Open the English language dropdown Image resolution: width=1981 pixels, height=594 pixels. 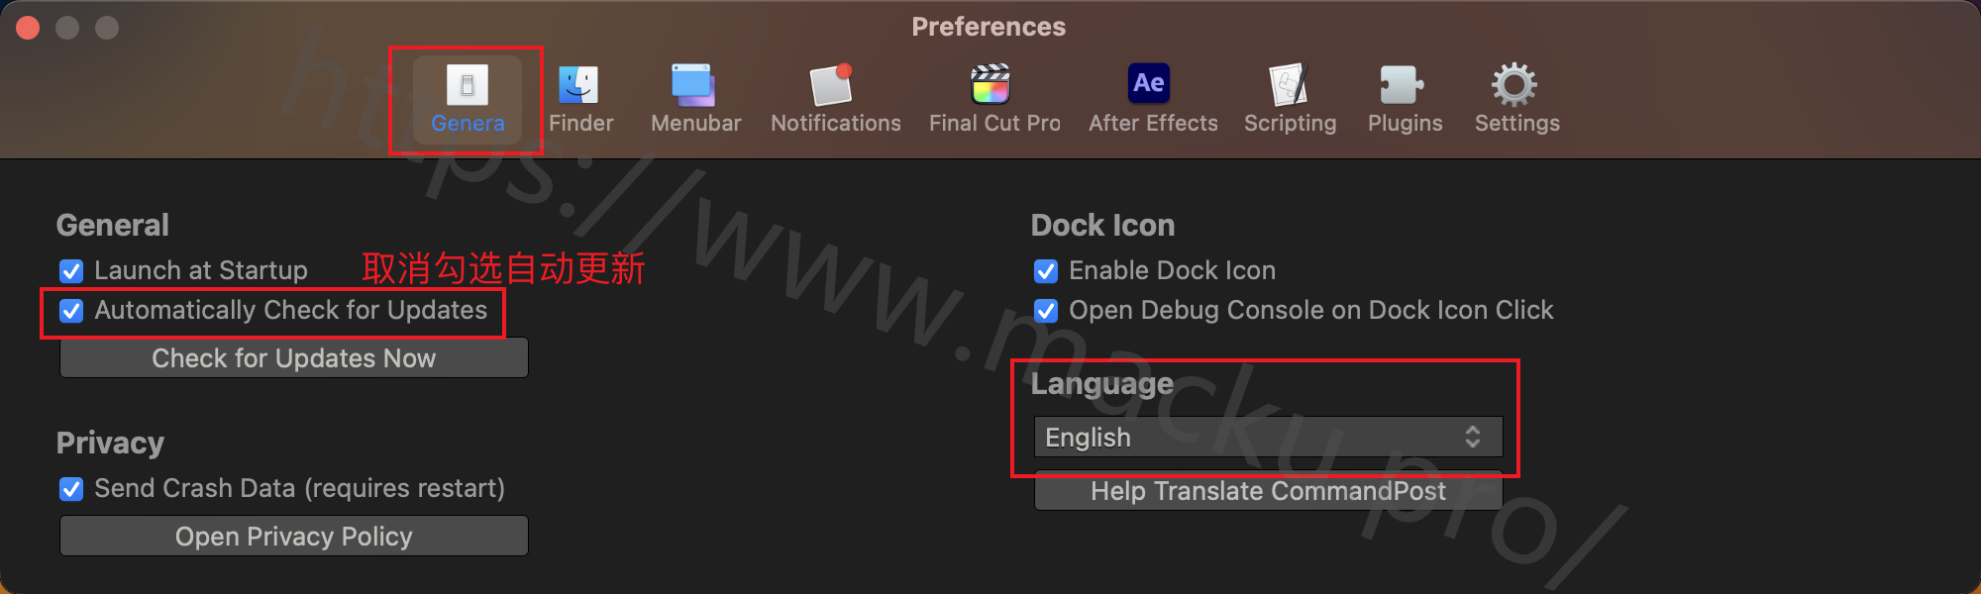[x=1268, y=437]
